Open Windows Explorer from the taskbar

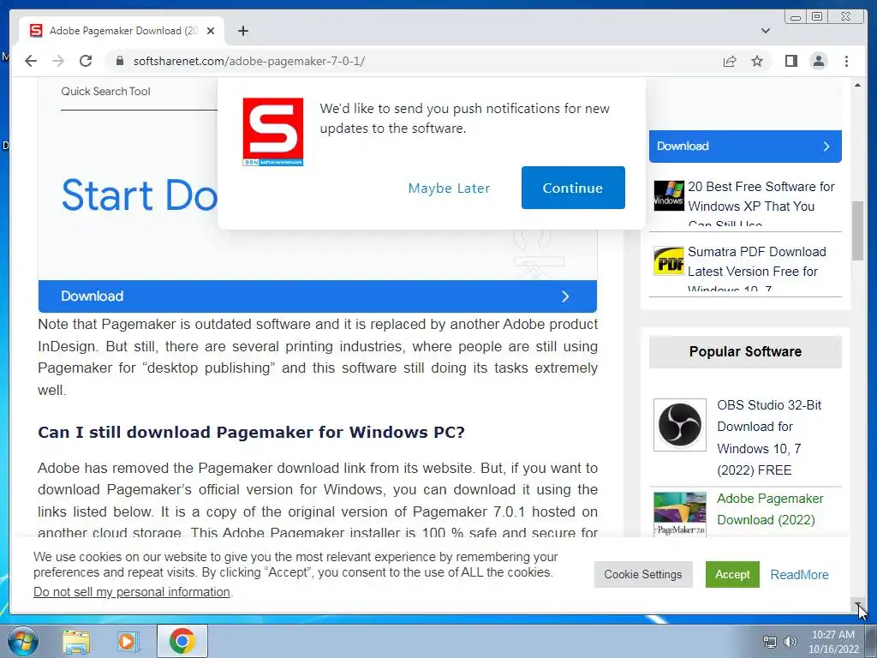click(76, 641)
